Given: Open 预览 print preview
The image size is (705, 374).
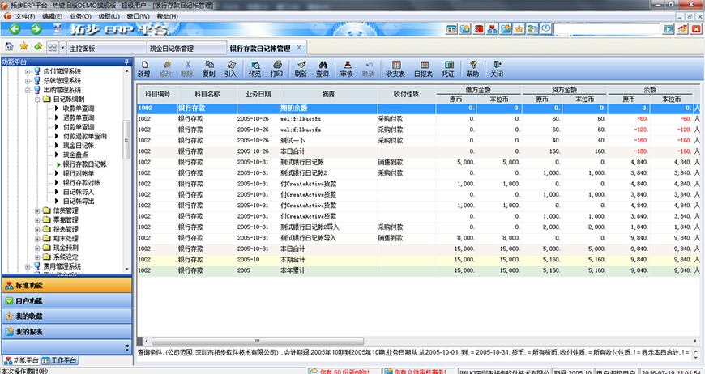Looking at the screenshot, I should point(254,68).
